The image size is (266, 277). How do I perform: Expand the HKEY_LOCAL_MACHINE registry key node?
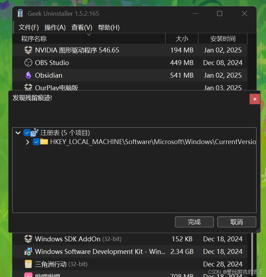coord(27,142)
